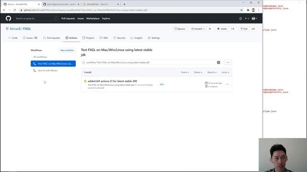Open run 'added GH actions CI for latest stable JDK'
Screen dimensions: 307x172
[112, 81]
